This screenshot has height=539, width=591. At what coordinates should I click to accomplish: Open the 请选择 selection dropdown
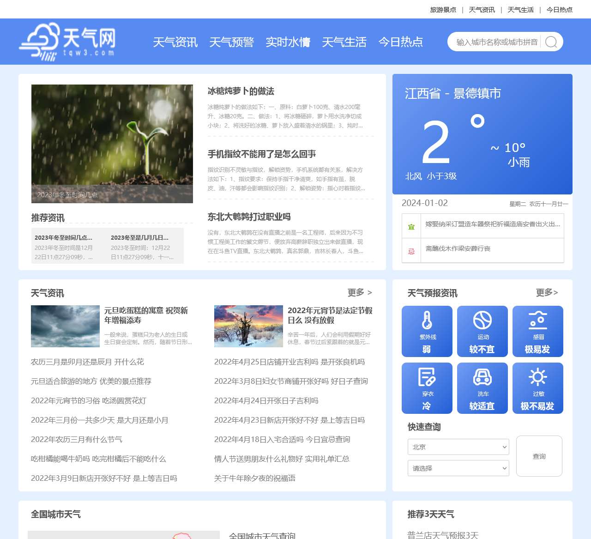(458, 468)
